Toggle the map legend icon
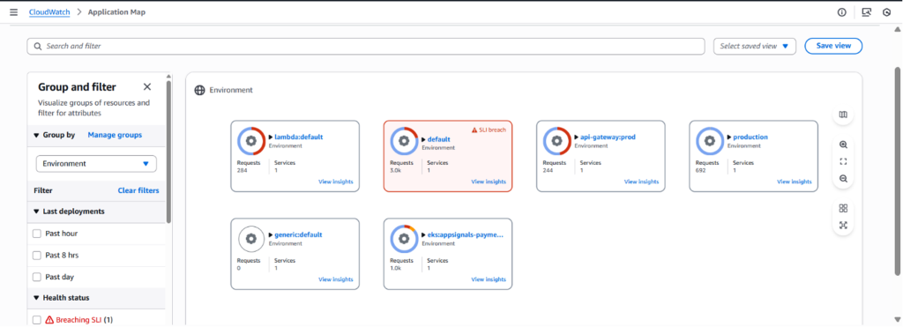 [843, 115]
